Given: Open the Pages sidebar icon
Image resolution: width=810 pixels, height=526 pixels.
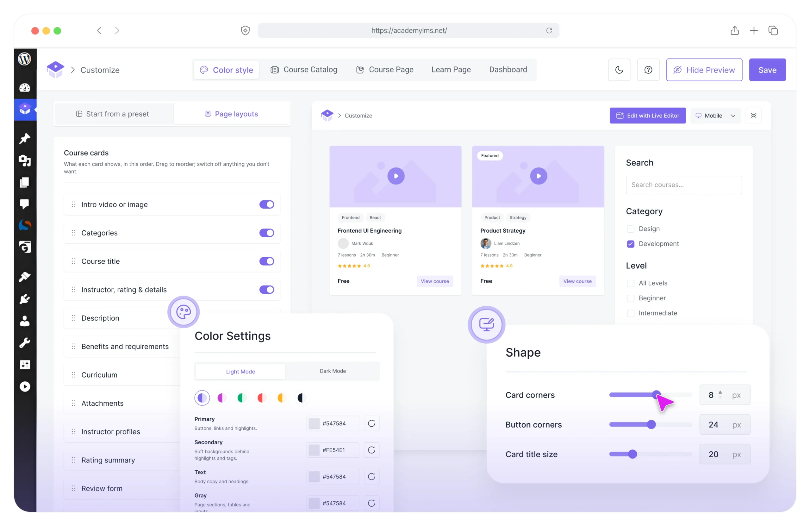Looking at the screenshot, I should pos(24,183).
